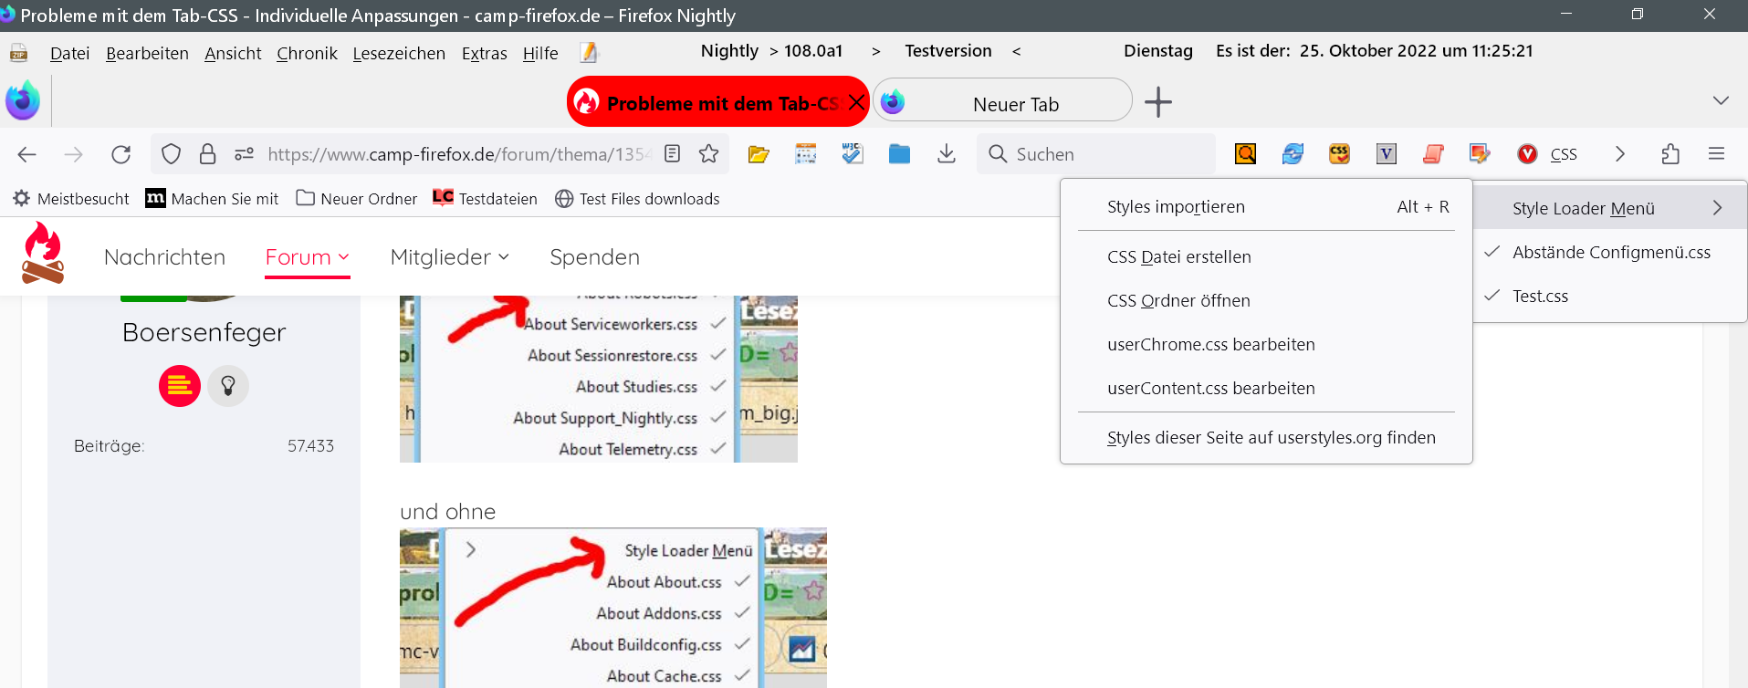Bookmark this page with the star
This screenshot has height=688, width=1748.
pos(708,154)
